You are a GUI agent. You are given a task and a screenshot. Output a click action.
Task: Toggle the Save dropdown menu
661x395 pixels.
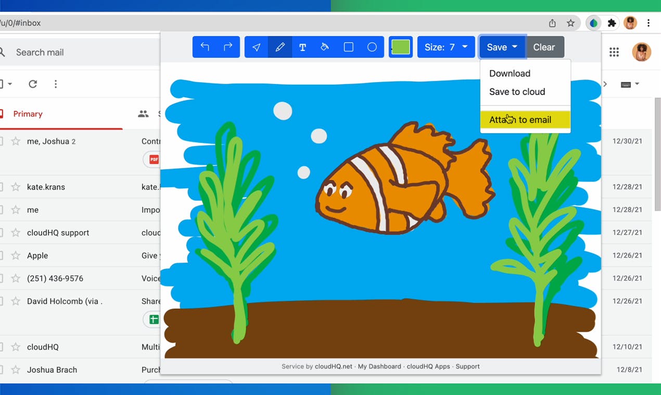point(502,47)
